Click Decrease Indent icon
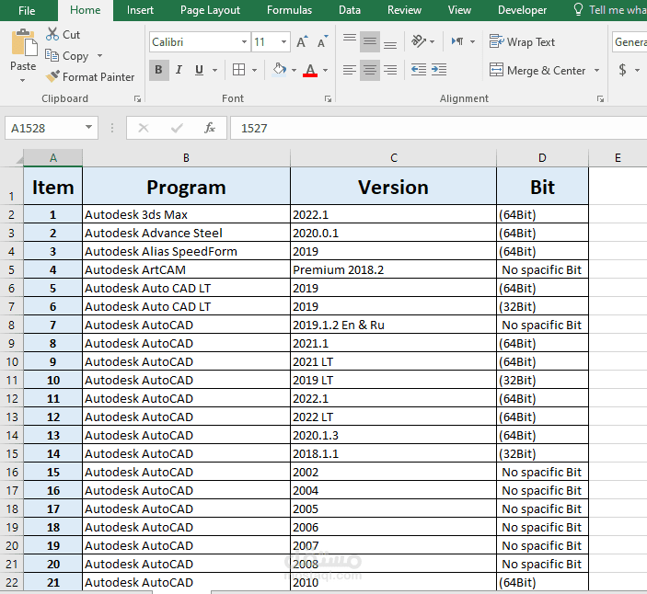 (419, 69)
